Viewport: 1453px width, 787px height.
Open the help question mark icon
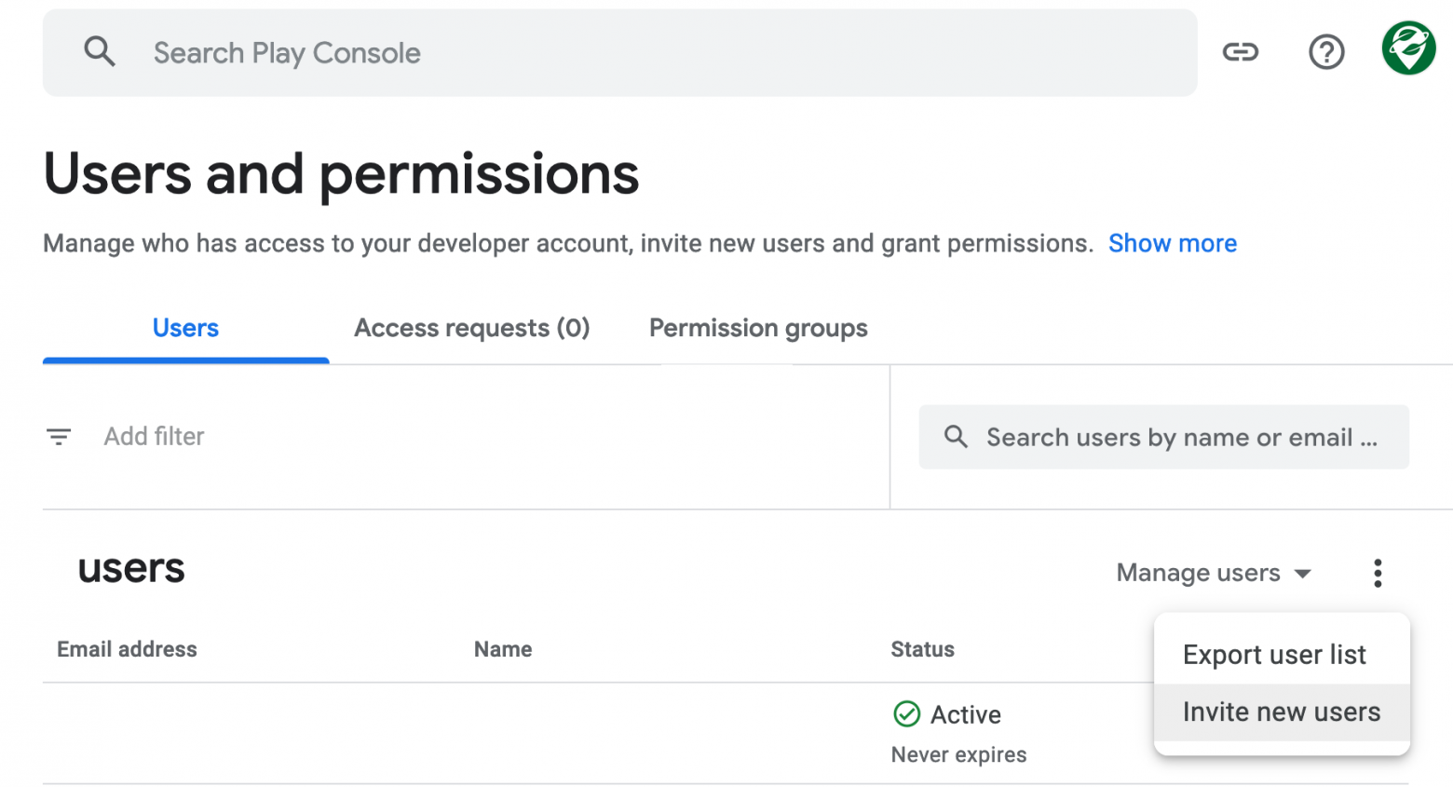pos(1326,52)
